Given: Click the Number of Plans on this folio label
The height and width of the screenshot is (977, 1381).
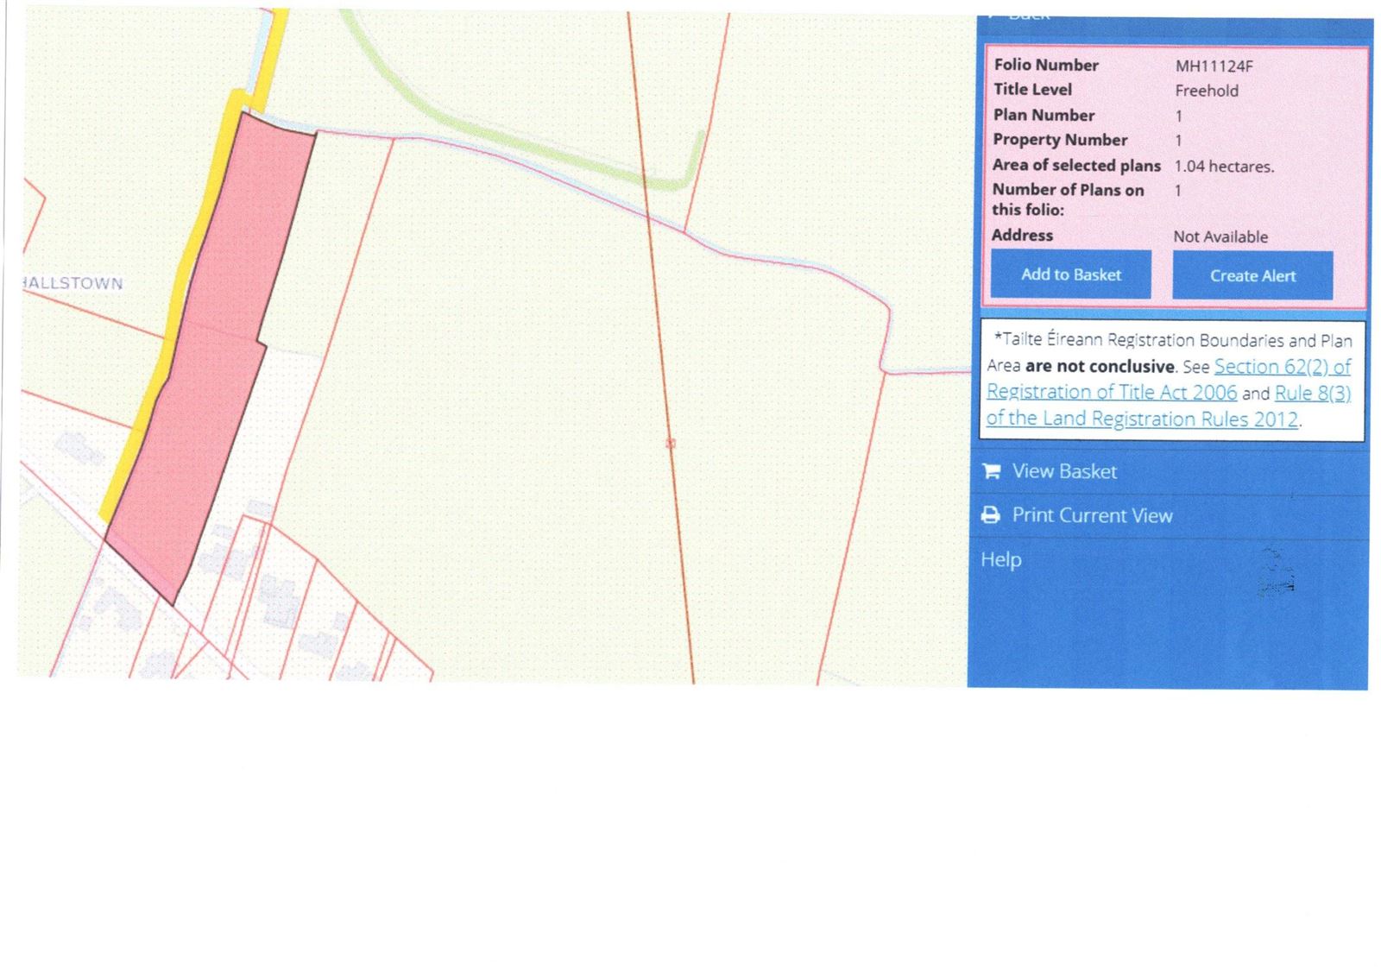Looking at the screenshot, I should click(x=1068, y=199).
